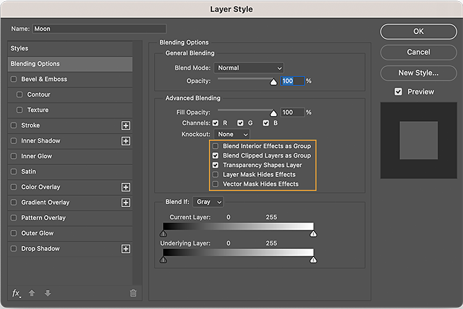Enable Blend Interior Effects as Group
463x309 pixels.
[216, 146]
